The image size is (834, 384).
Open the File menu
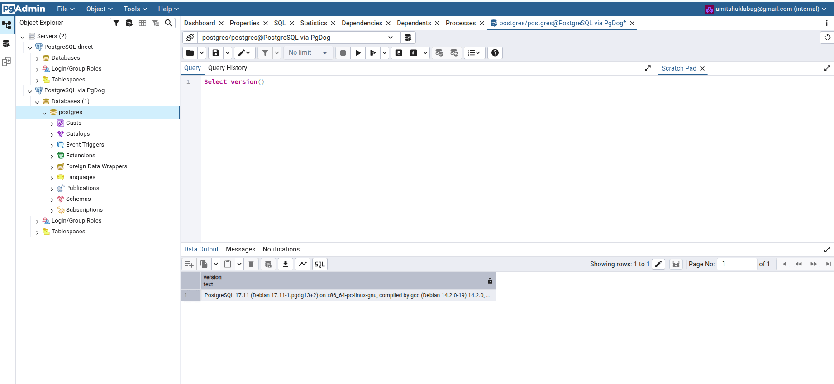pos(66,9)
